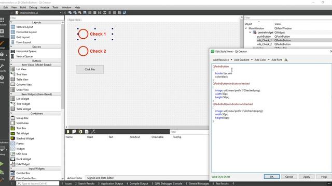The width and height of the screenshot is (332, 186).
Task: Apply Lay Out in Form Layout
Action: pos(109,12)
